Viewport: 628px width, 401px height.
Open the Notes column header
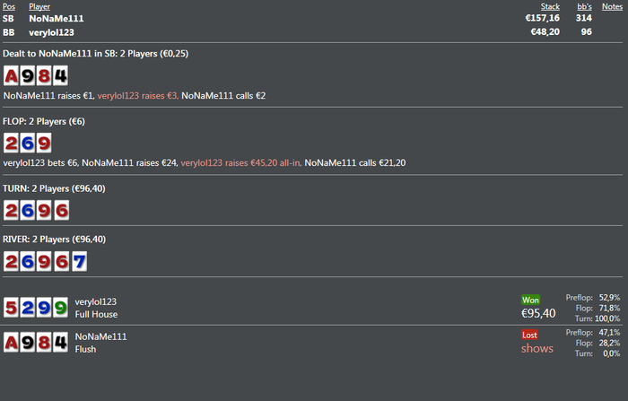(612, 6)
